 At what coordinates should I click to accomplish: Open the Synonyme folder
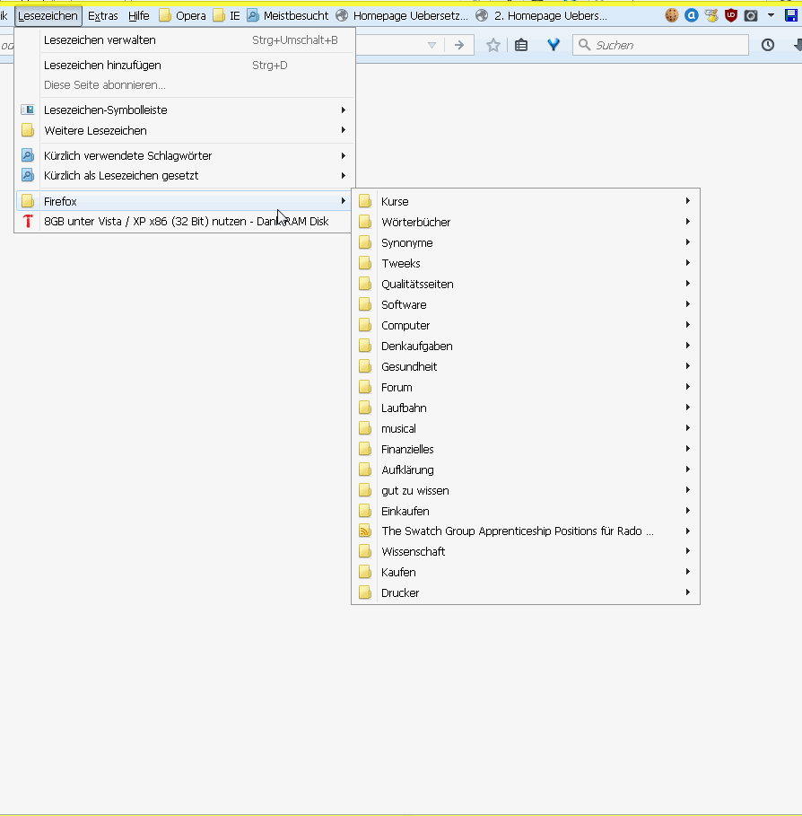(526, 242)
